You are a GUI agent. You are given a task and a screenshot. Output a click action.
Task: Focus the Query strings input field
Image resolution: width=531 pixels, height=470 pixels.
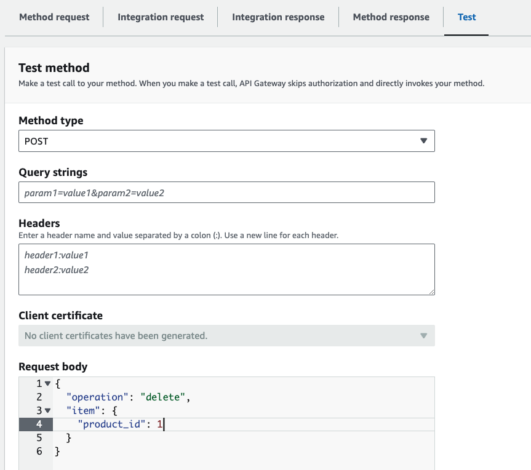pos(226,193)
